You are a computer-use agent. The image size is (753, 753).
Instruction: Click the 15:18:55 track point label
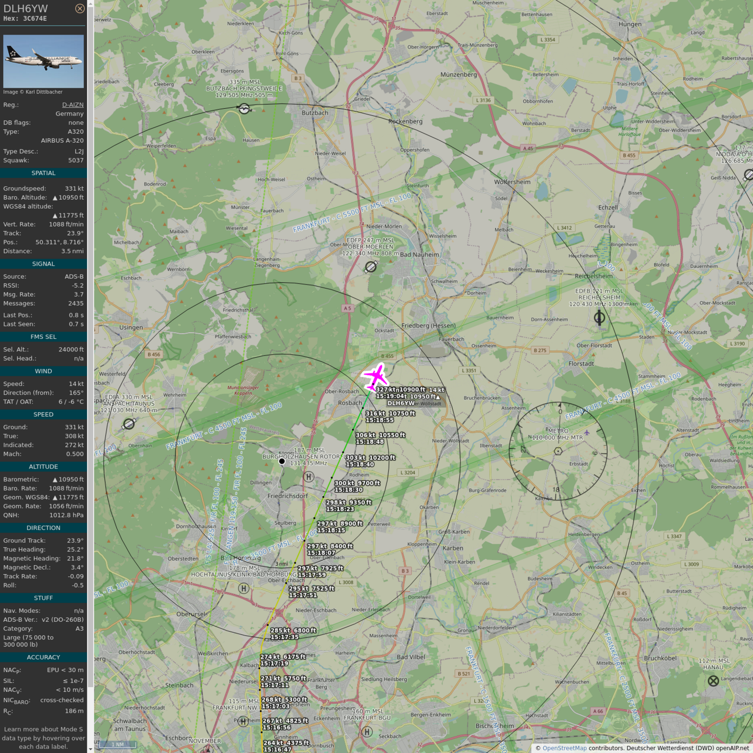pyautogui.click(x=379, y=420)
